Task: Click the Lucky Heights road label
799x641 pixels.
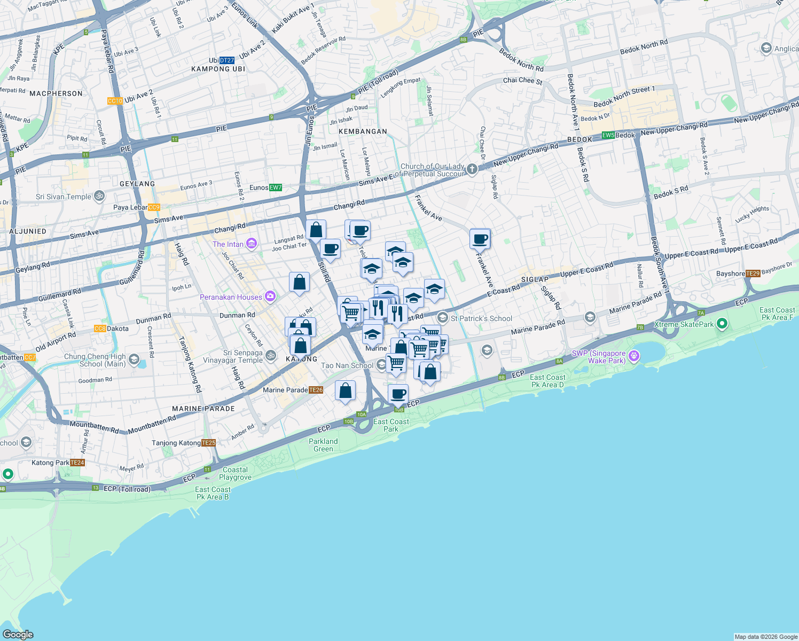Action: [752, 215]
